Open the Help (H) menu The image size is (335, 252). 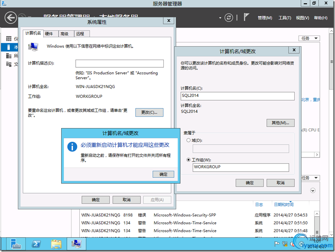320,18
